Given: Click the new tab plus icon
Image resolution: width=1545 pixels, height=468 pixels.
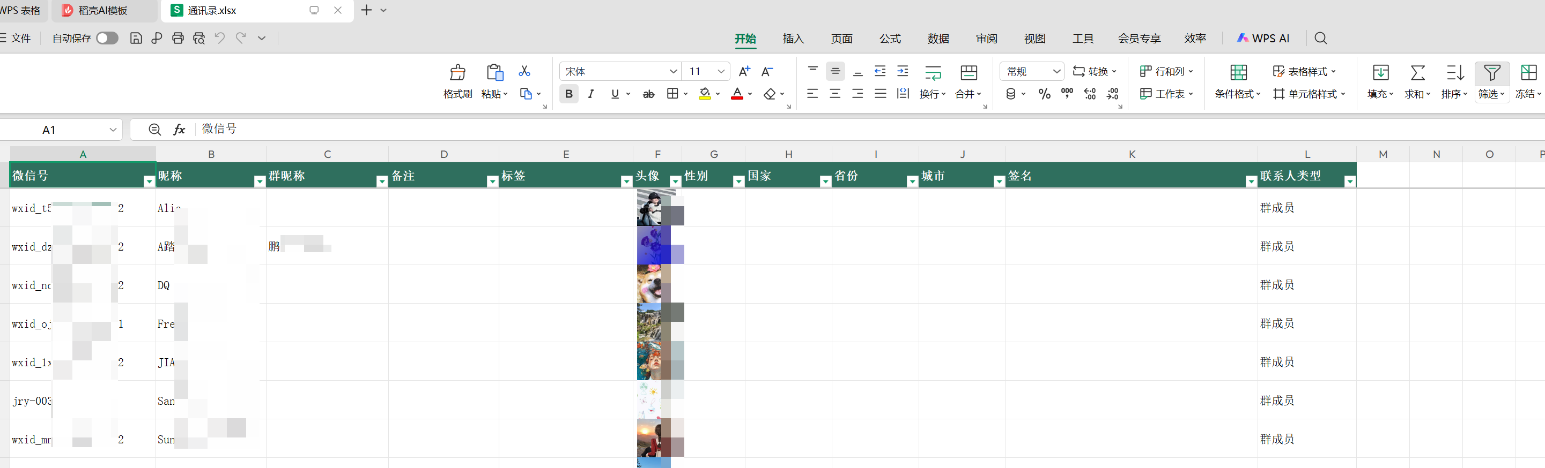Looking at the screenshot, I should (x=366, y=10).
